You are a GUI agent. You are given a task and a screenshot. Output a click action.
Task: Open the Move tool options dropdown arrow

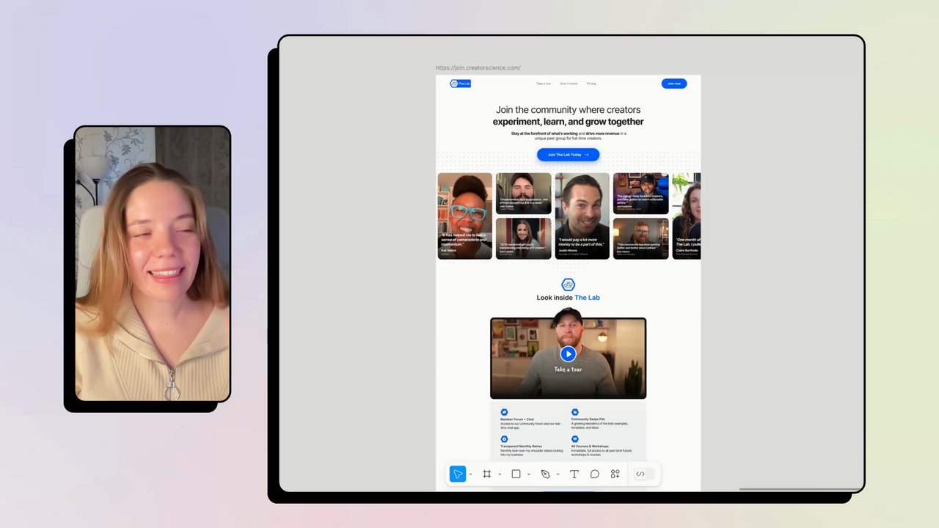470,474
